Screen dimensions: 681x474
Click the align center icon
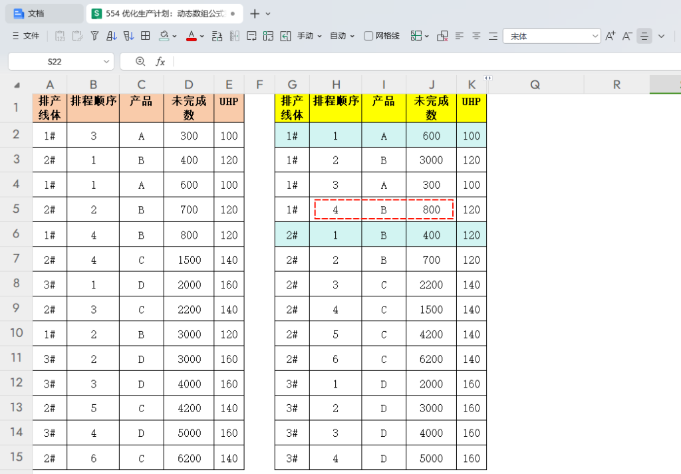[476, 36]
